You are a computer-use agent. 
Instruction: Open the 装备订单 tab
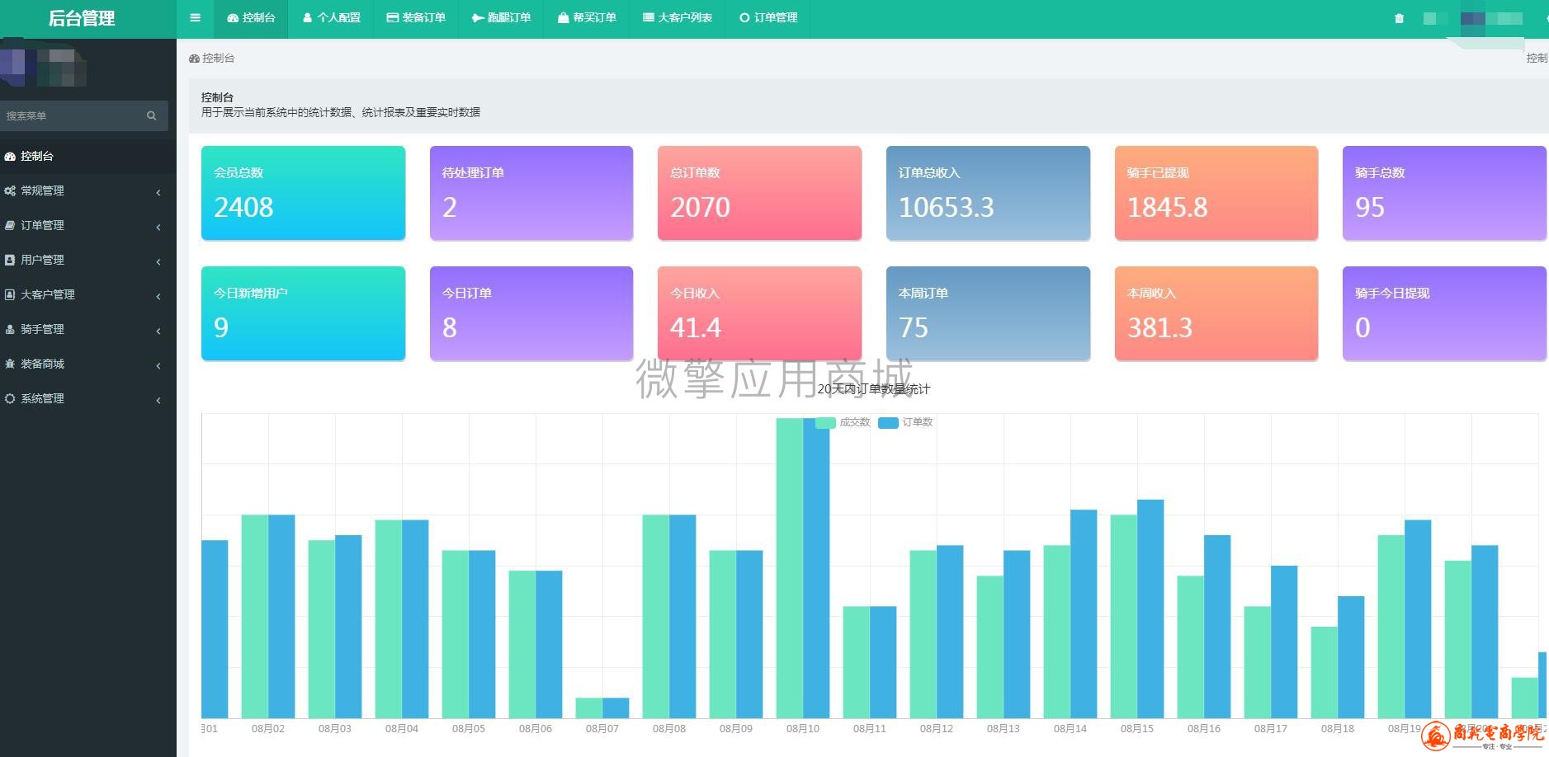coord(416,17)
